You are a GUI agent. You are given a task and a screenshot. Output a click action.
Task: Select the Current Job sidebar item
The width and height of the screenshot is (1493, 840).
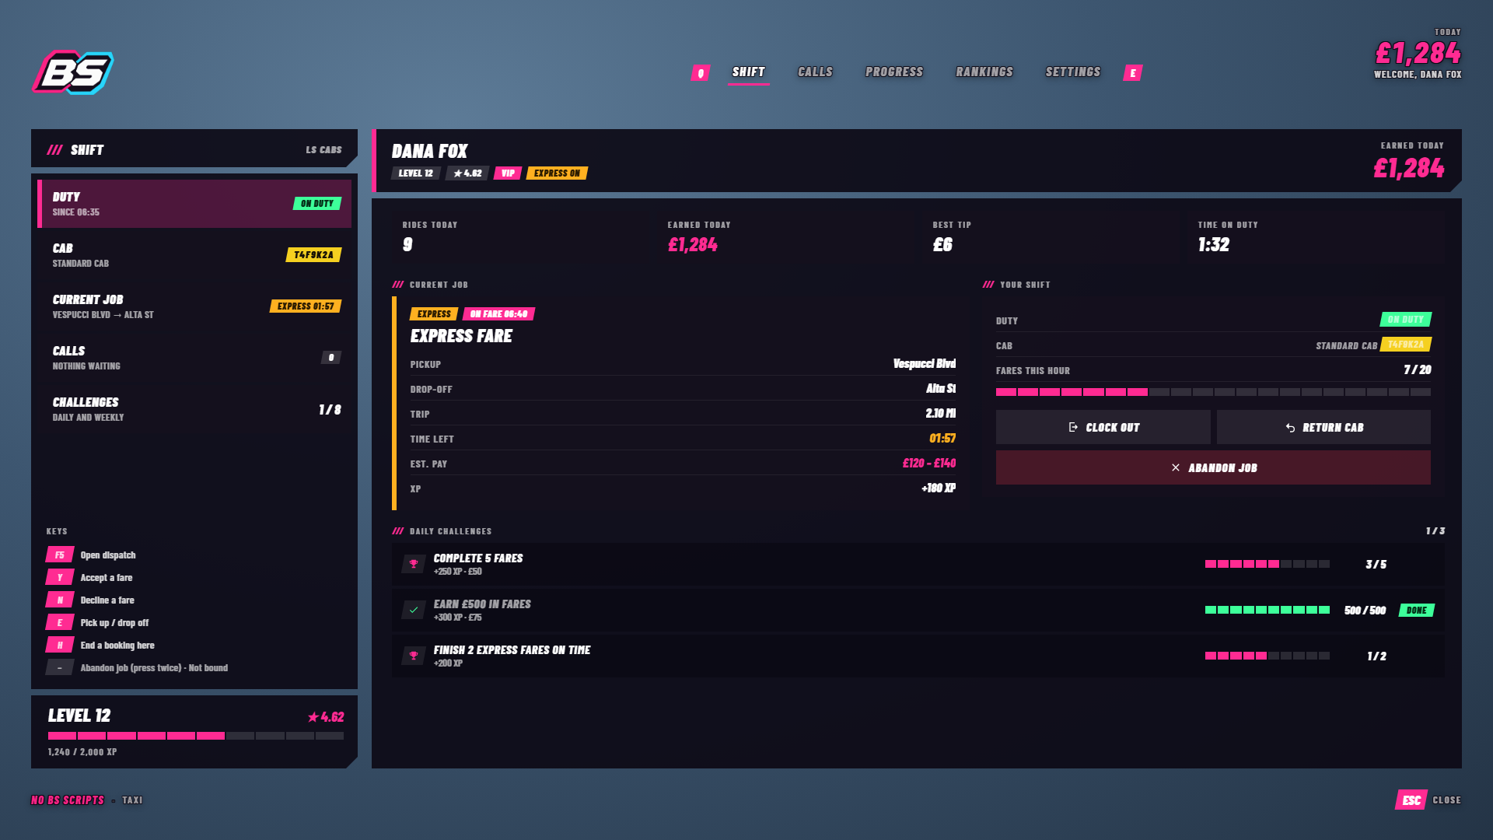194,306
